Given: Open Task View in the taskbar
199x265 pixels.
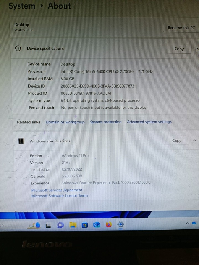Looking at the screenshot, I should (x=48, y=226).
